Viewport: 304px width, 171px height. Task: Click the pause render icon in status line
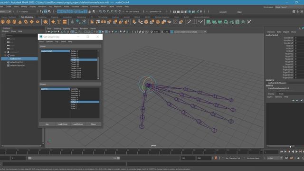201,11
